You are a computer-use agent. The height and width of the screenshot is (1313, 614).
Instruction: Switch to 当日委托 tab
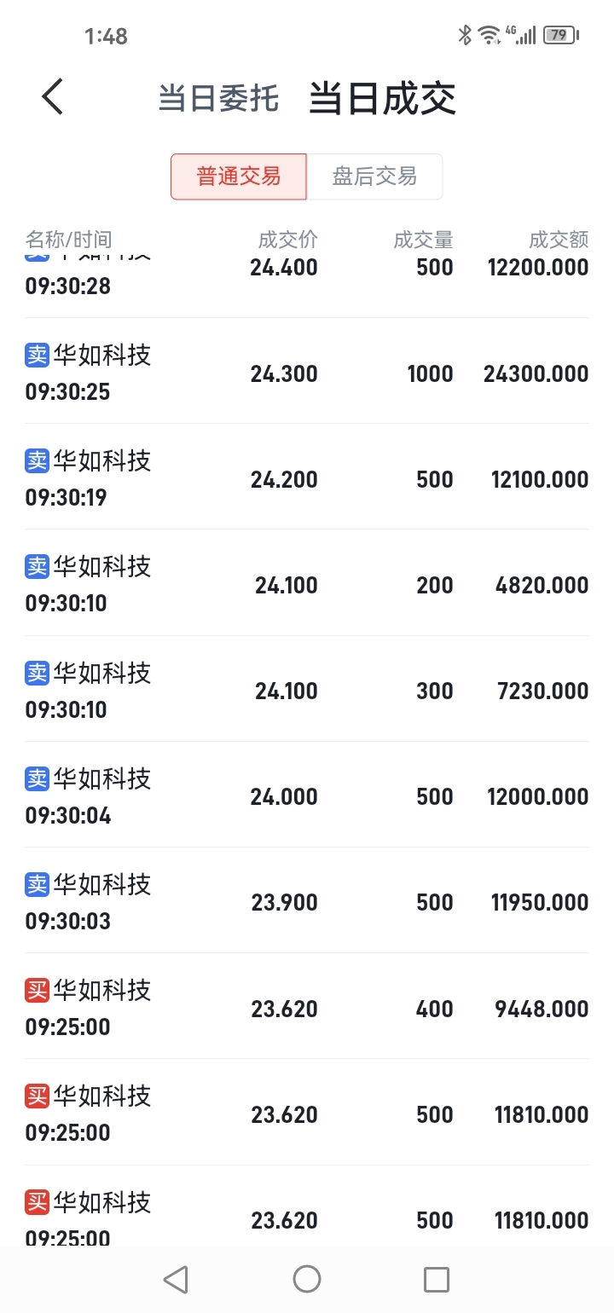tap(218, 98)
